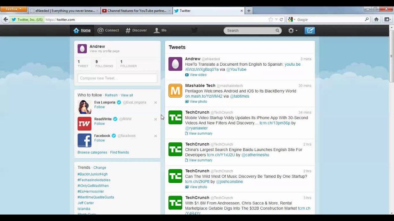Open the 1 Follower count
The image size is (394, 221).
click(128, 64)
